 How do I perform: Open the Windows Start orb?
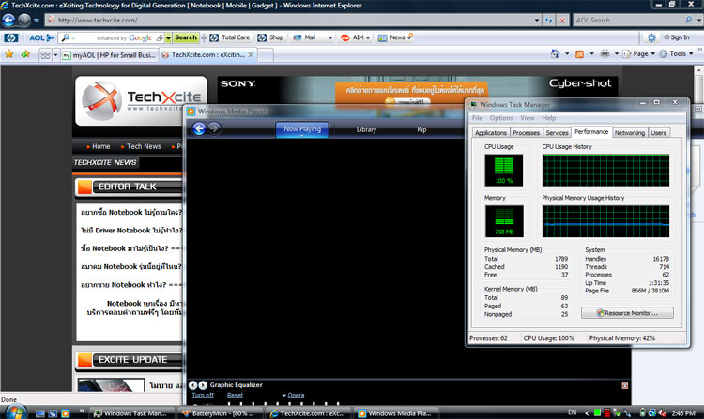coord(16,412)
